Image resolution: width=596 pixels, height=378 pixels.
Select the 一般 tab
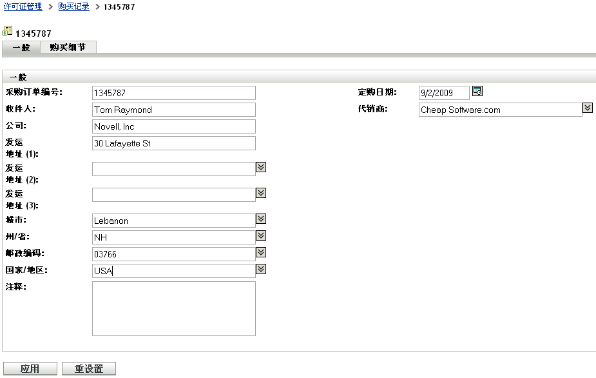point(21,47)
